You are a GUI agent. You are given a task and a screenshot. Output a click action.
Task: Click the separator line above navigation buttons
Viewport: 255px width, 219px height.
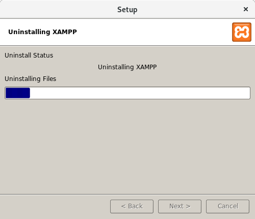click(x=127, y=194)
